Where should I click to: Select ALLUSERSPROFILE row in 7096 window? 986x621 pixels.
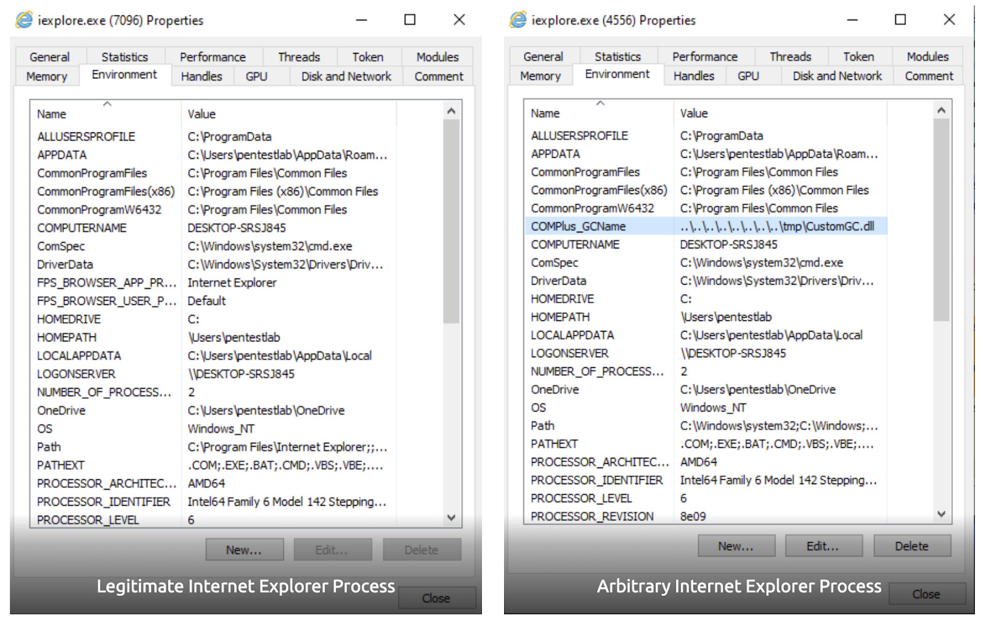click(214, 137)
